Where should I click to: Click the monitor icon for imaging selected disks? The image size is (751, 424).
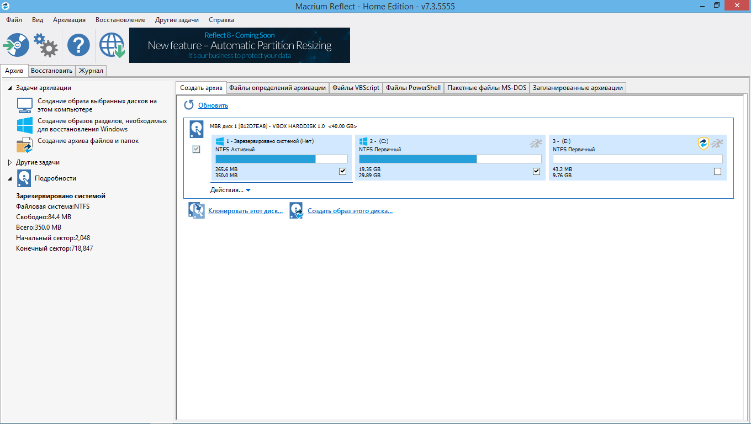coord(25,105)
